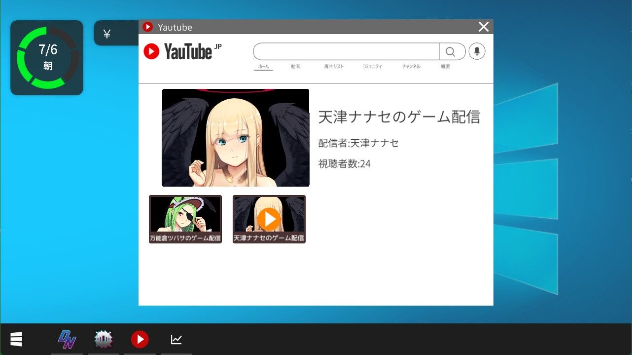
Task: Open YauTube from the taskbar red play icon
Action: coord(140,339)
